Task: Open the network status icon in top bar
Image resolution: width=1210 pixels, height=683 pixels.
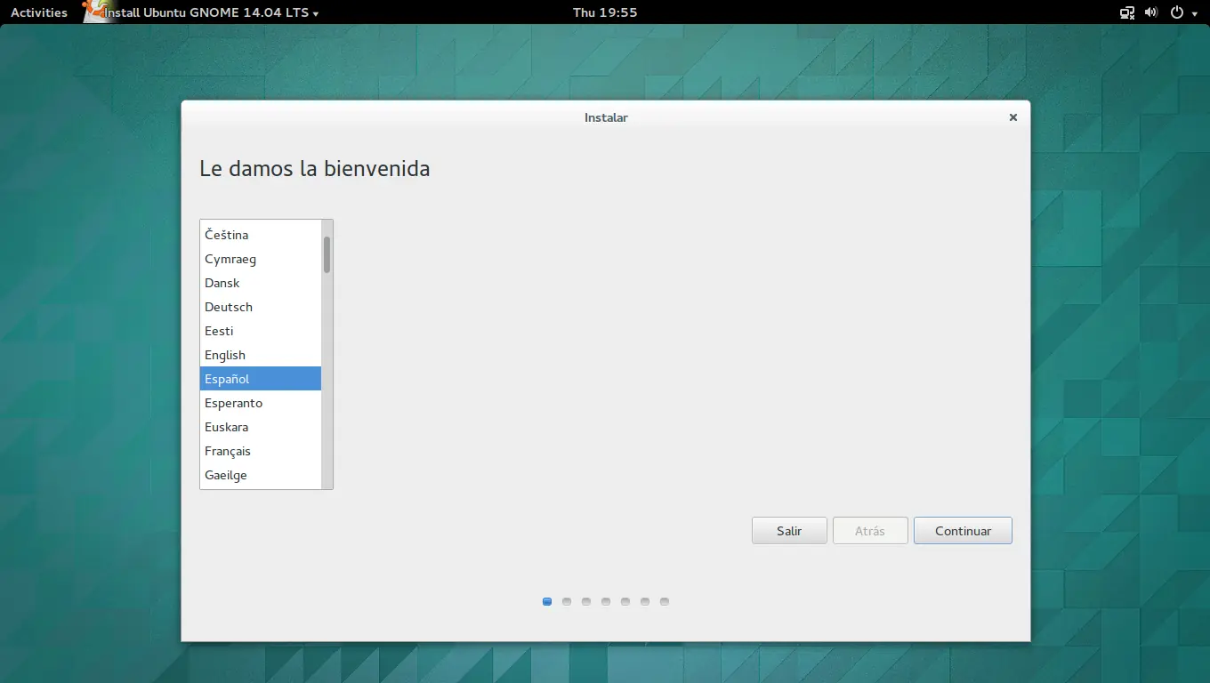Action: [1127, 12]
